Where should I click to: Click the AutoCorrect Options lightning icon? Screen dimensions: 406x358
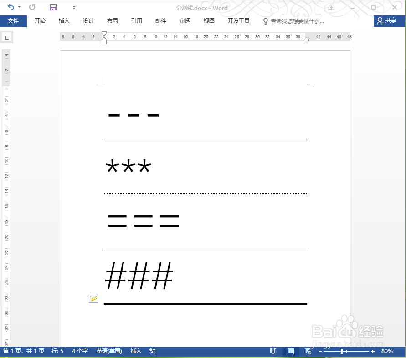tap(93, 298)
